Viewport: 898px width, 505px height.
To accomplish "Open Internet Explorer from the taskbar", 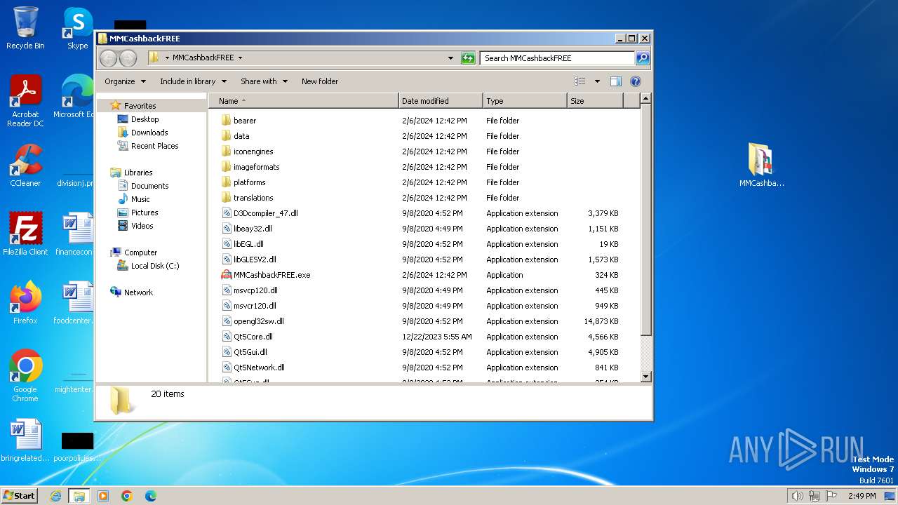I will click(x=56, y=496).
